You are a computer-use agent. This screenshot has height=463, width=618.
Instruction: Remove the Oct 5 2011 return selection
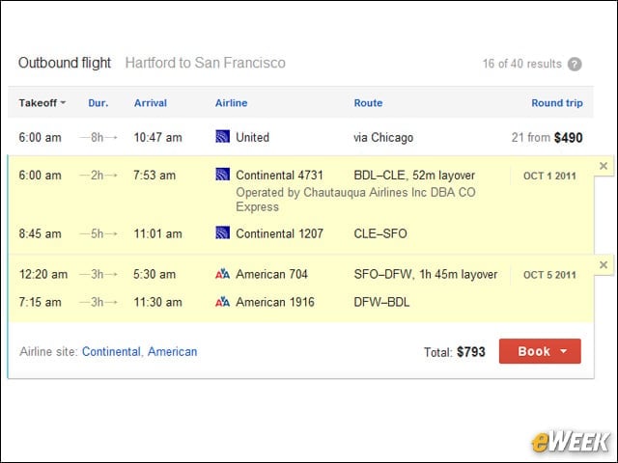(603, 264)
